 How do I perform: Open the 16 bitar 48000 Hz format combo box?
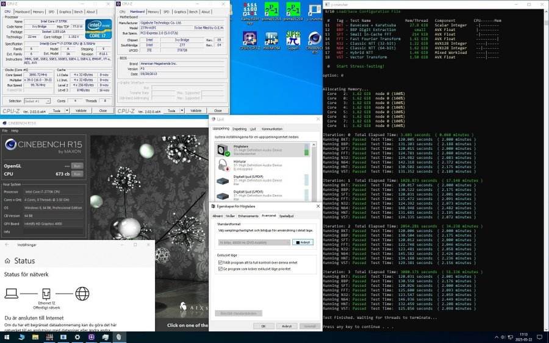pos(254,242)
